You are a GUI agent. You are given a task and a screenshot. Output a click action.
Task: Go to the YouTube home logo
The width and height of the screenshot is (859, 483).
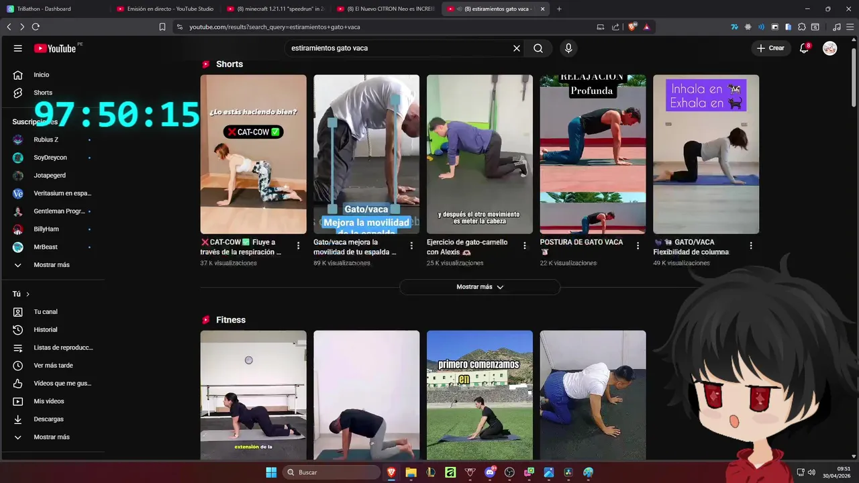55,48
